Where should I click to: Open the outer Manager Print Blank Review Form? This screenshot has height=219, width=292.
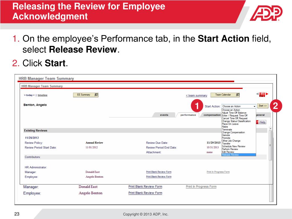tap(145, 186)
